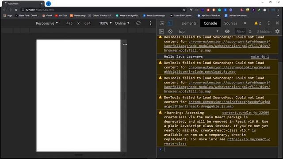Viewport: 283px width, 159px height.
Task: Click the viewport height field 634
Action: point(88,23)
